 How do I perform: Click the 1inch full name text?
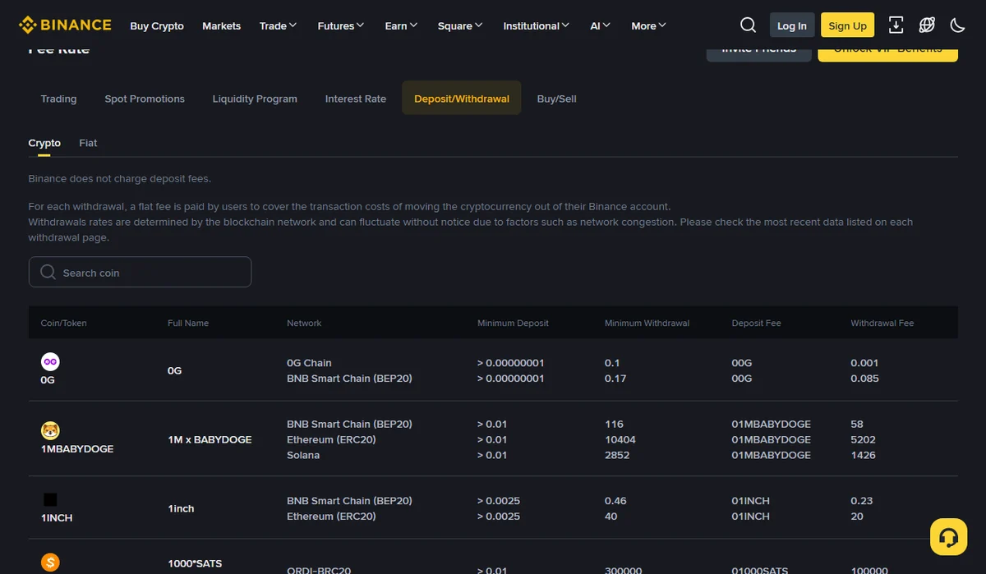click(181, 508)
